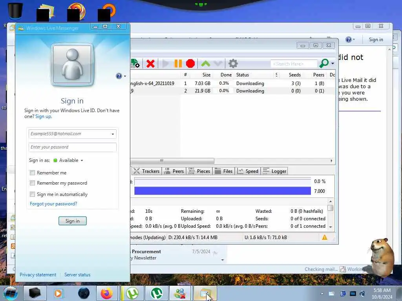Switch to the Trackers tab
This screenshot has width=402, height=301.
[146, 171]
